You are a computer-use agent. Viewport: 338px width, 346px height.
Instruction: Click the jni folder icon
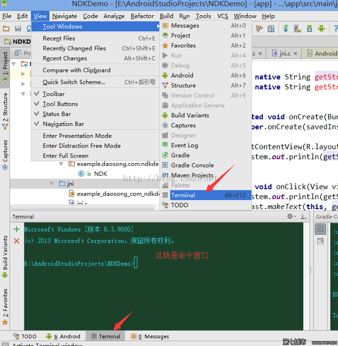click(62, 183)
